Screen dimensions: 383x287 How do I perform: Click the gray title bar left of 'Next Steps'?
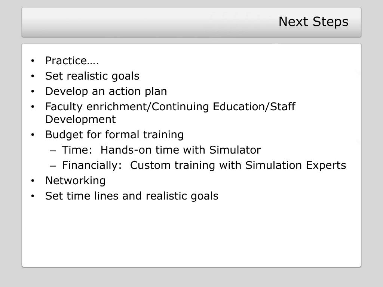point(147,22)
